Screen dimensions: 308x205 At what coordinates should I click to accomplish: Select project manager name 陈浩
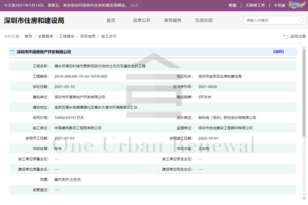click(58, 149)
